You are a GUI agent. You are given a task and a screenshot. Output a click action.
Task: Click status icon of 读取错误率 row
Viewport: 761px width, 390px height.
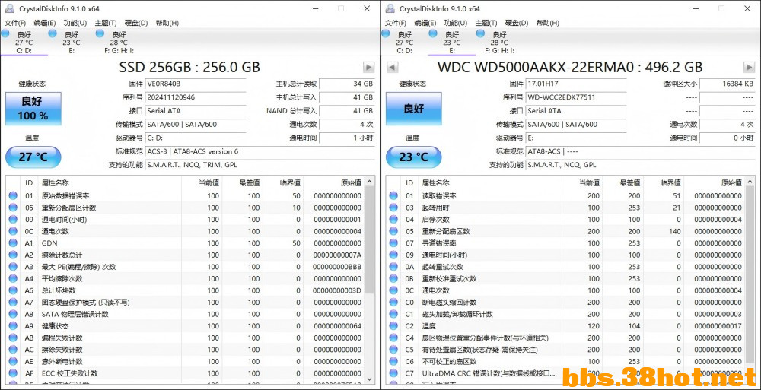393,196
